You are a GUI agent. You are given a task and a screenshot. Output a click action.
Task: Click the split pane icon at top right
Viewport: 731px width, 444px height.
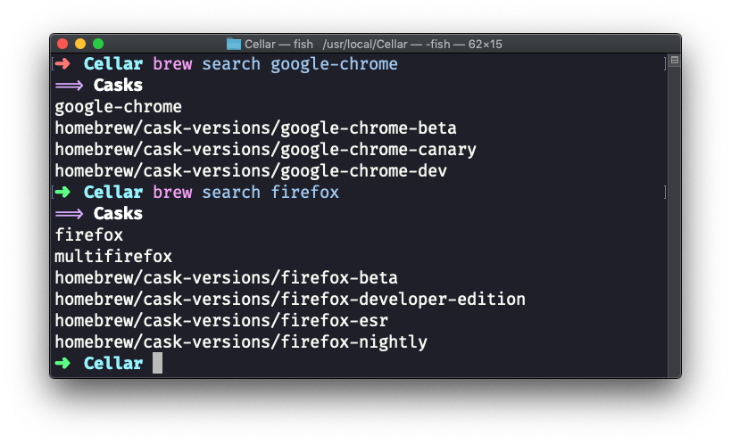click(x=674, y=61)
